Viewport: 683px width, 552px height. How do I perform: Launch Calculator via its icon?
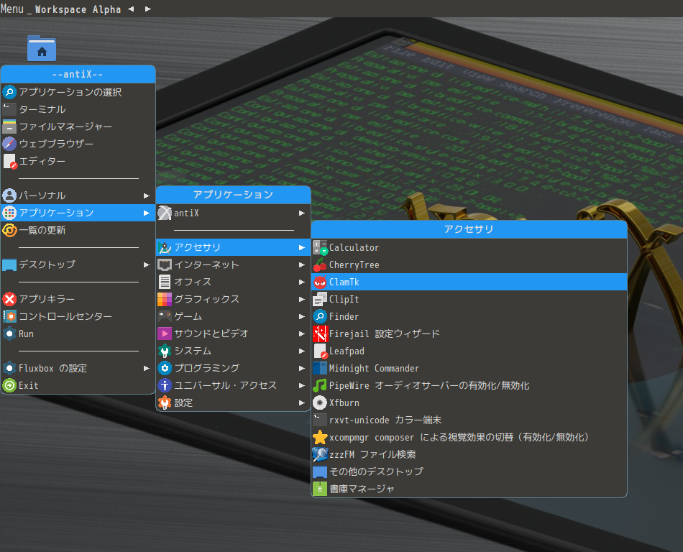coord(320,247)
